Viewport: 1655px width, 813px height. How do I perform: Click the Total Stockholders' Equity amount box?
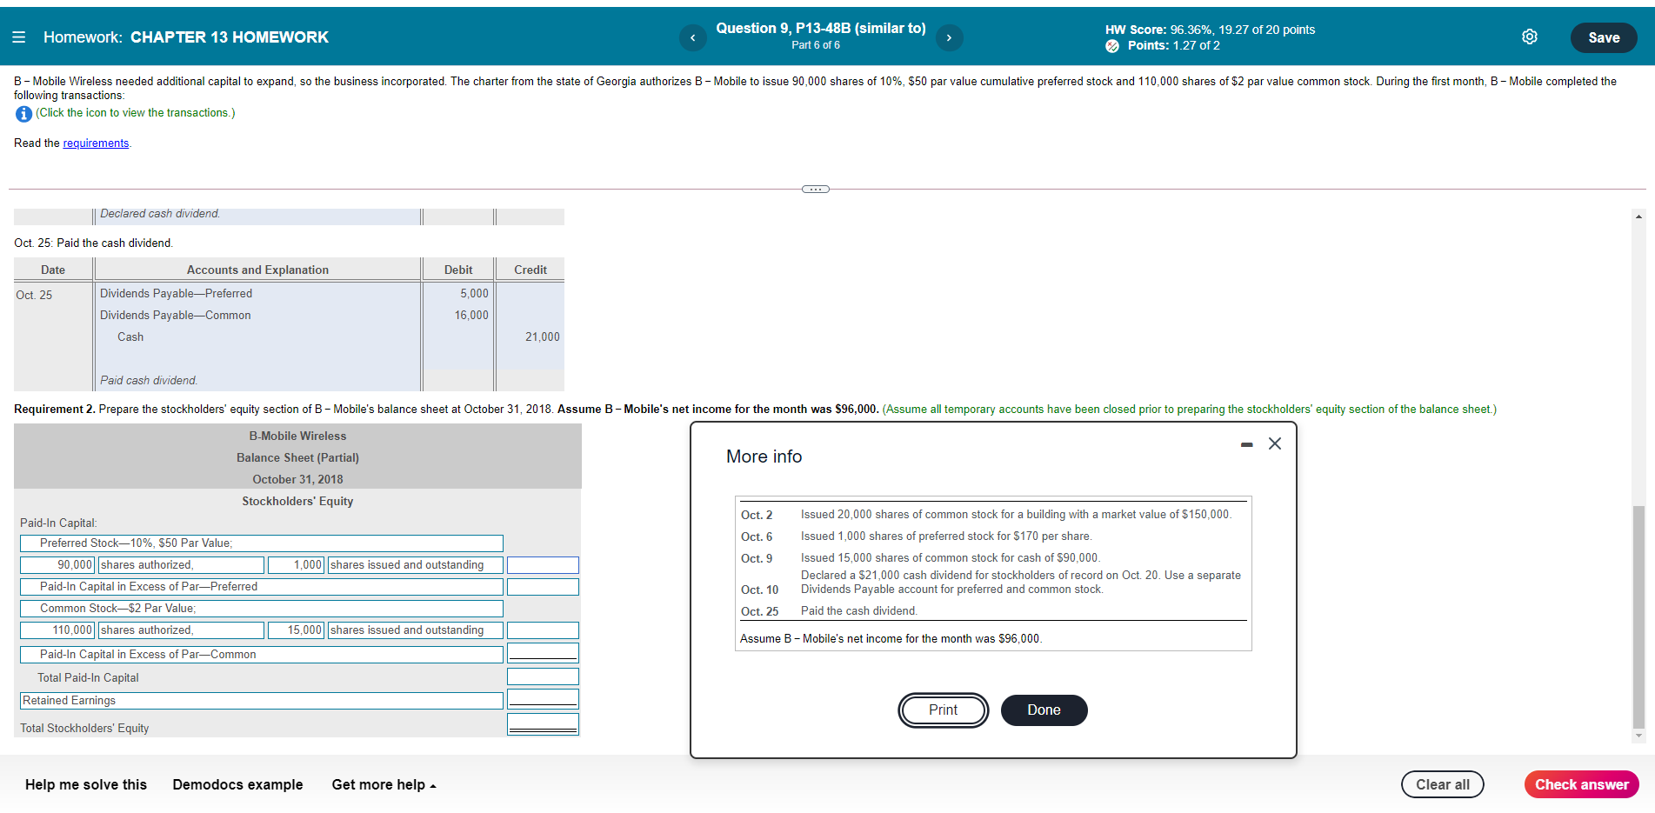click(543, 724)
